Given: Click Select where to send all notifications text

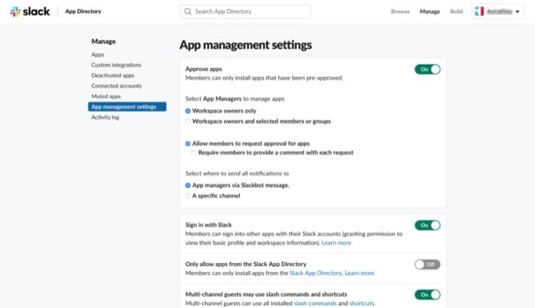Looking at the screenshot, I should pyautogui.click(x=237, y=173).
